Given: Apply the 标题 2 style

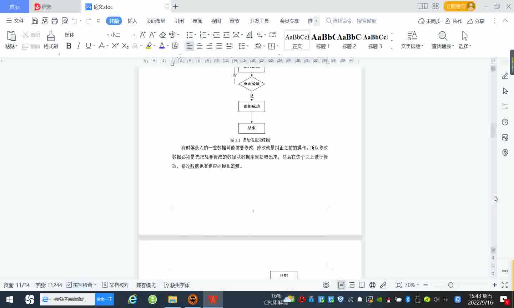Looking at the screenshot, I should click(x=349, y=40).
